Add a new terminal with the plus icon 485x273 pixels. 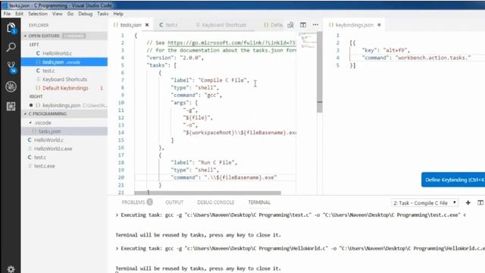[x=468, y=202]
